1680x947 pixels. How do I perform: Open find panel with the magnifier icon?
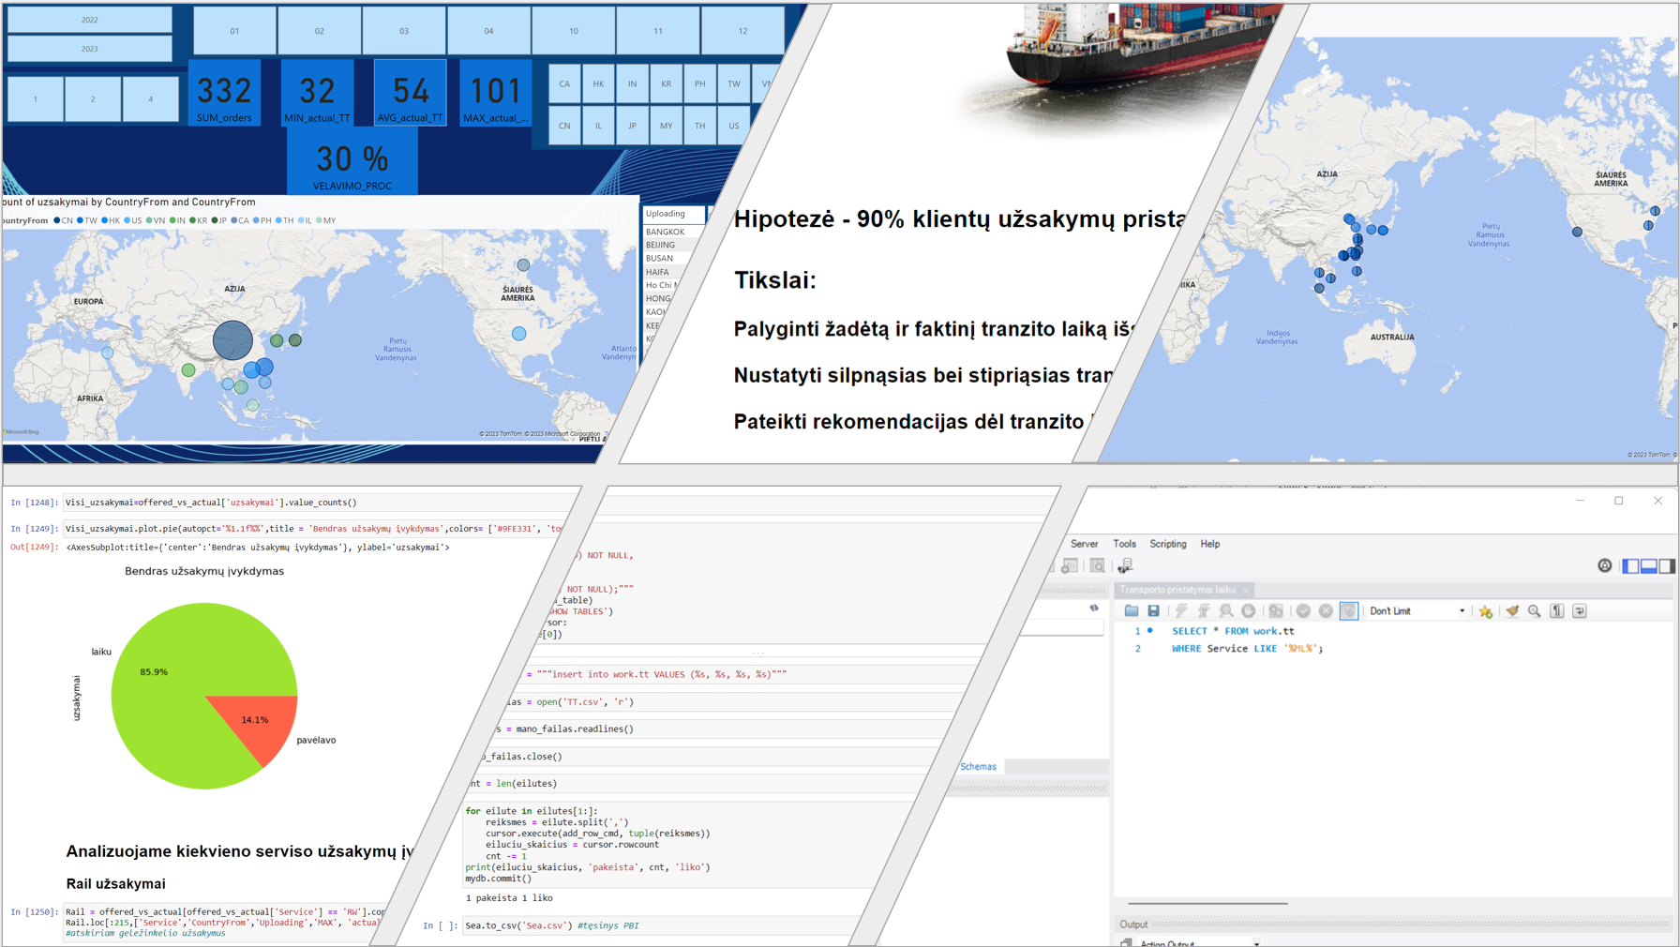pos(1535,611)
